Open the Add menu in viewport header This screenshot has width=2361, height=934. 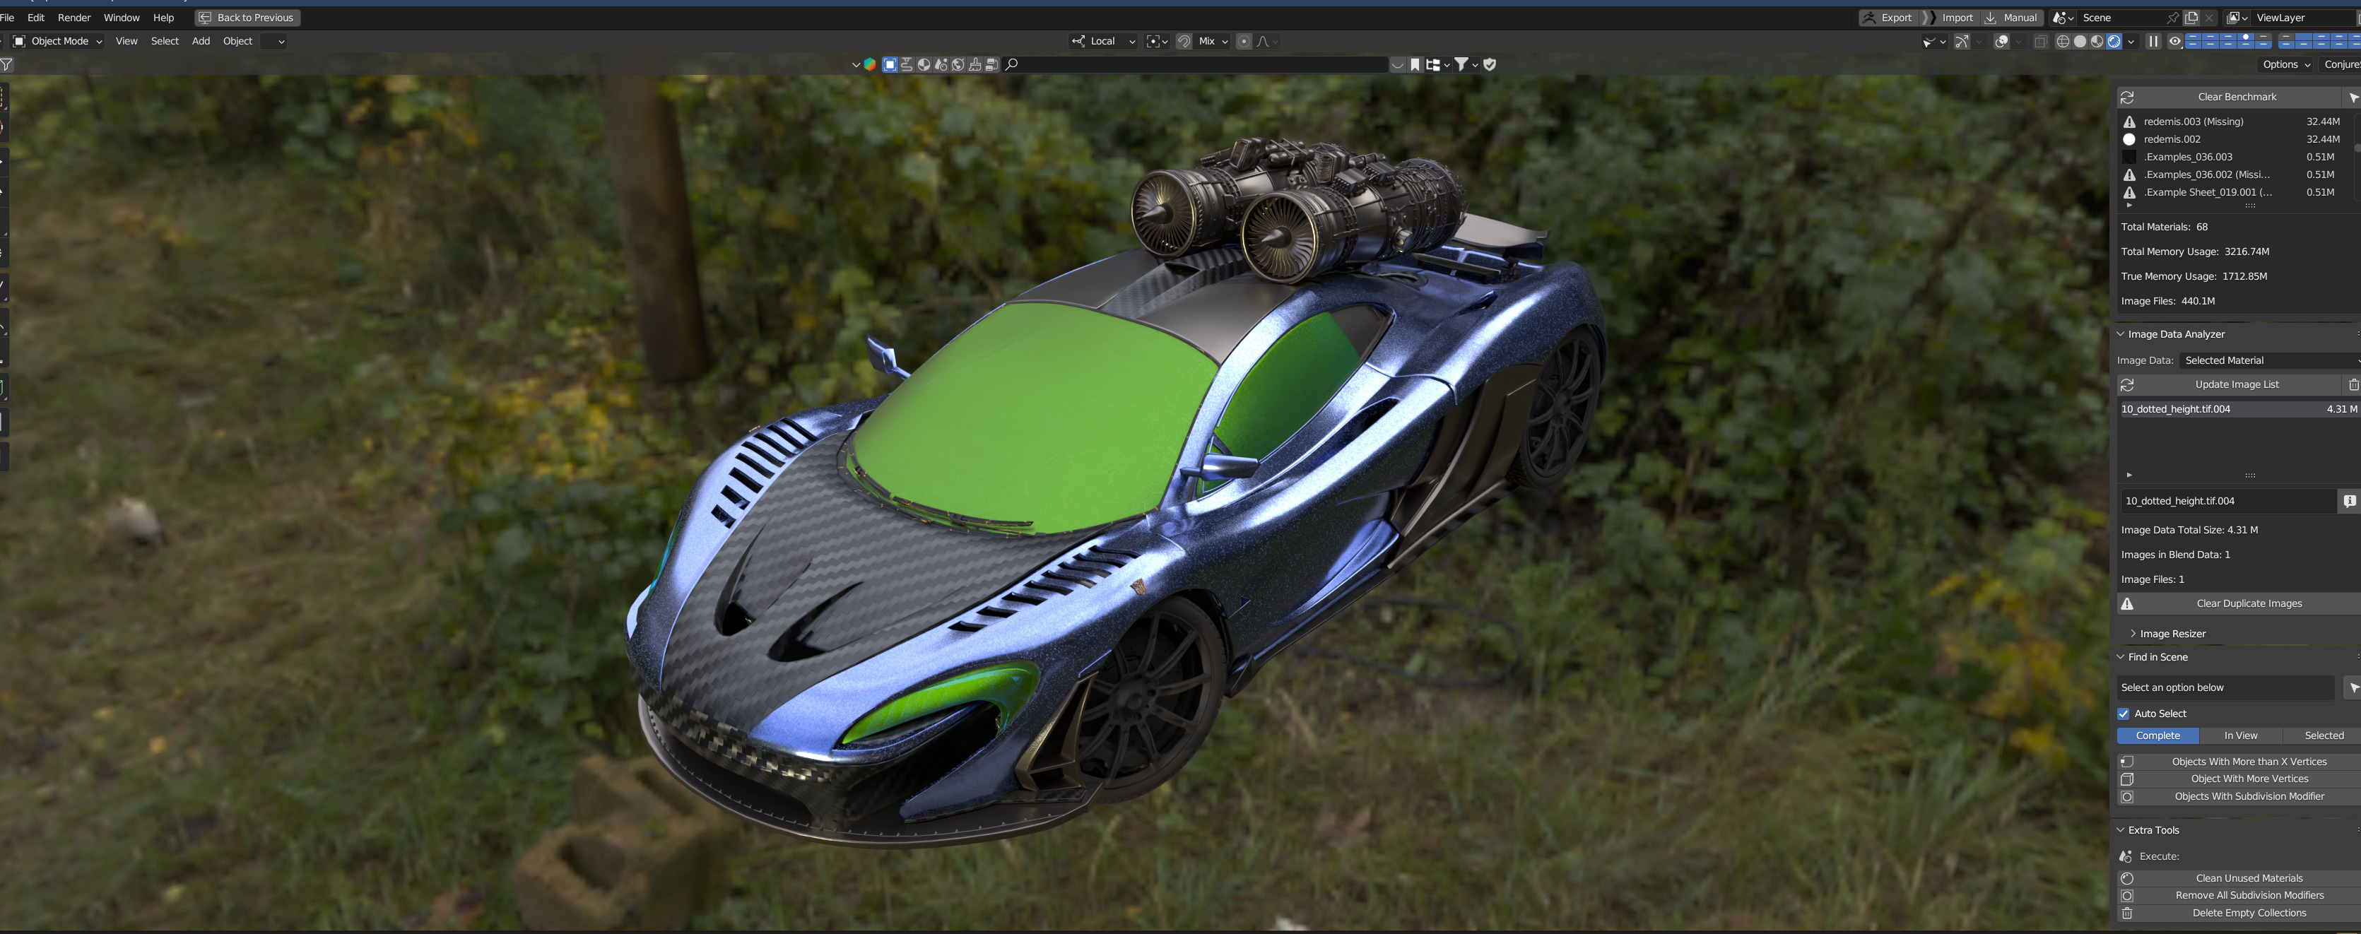pos(201,41)
